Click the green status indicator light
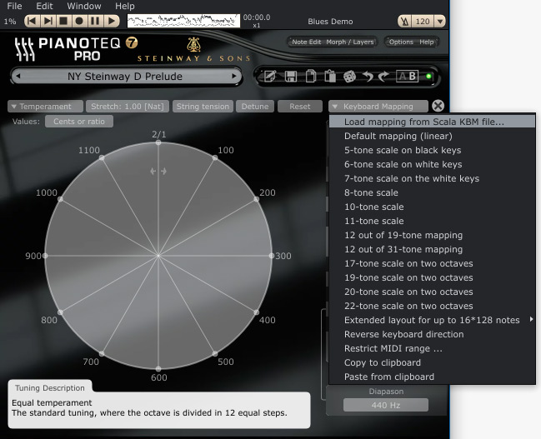541x439 pixels. click(428, 76)
